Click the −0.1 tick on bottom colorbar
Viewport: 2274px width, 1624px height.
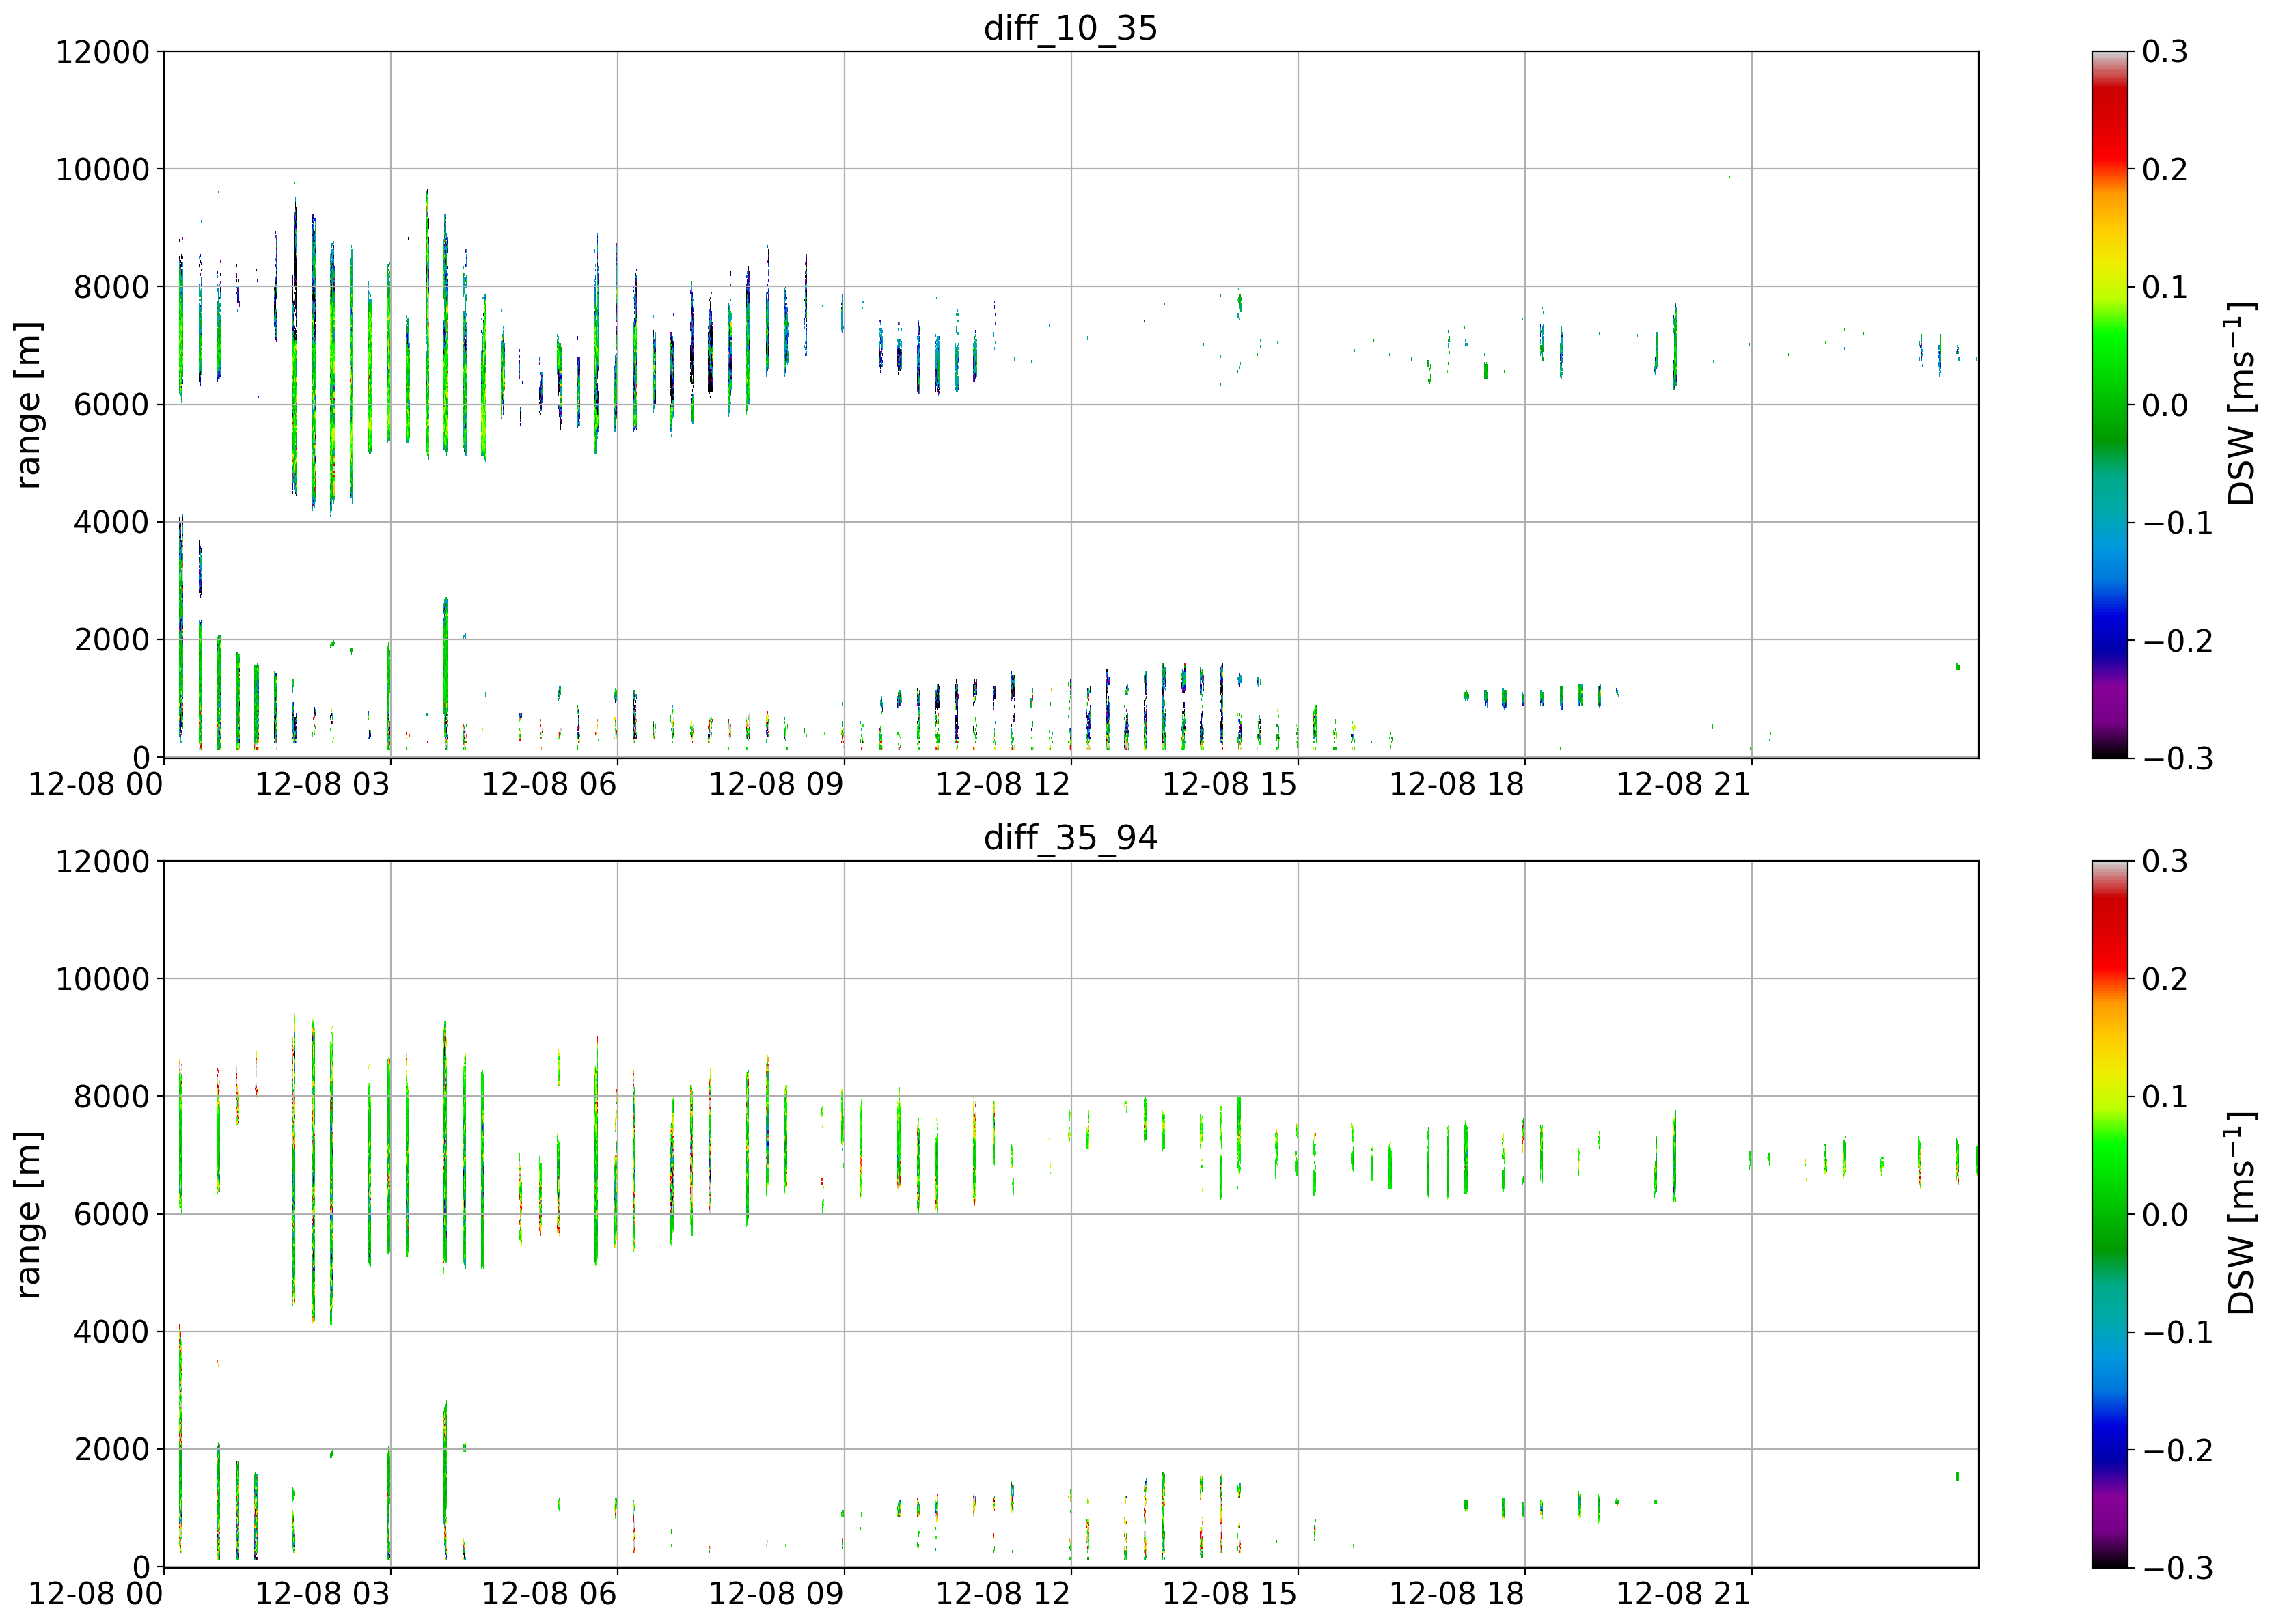2177,1333
